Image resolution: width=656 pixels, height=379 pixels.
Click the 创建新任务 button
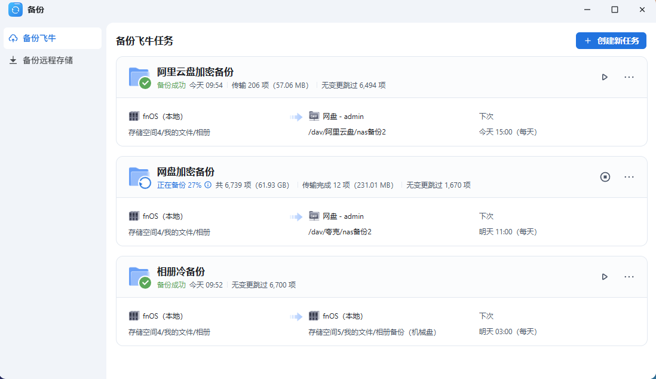click(611, 41)
